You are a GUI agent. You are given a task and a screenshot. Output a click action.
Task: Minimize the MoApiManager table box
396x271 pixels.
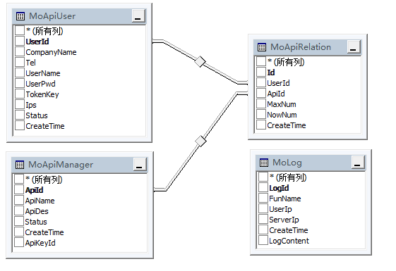[x=140, y=165]
